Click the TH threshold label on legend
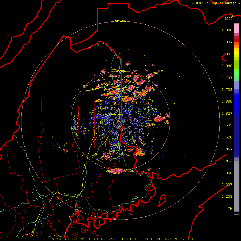 [230, 209]
